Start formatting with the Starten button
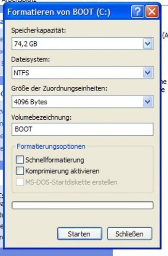The height and width of the screenshot is (256, 168). point(79,234)
